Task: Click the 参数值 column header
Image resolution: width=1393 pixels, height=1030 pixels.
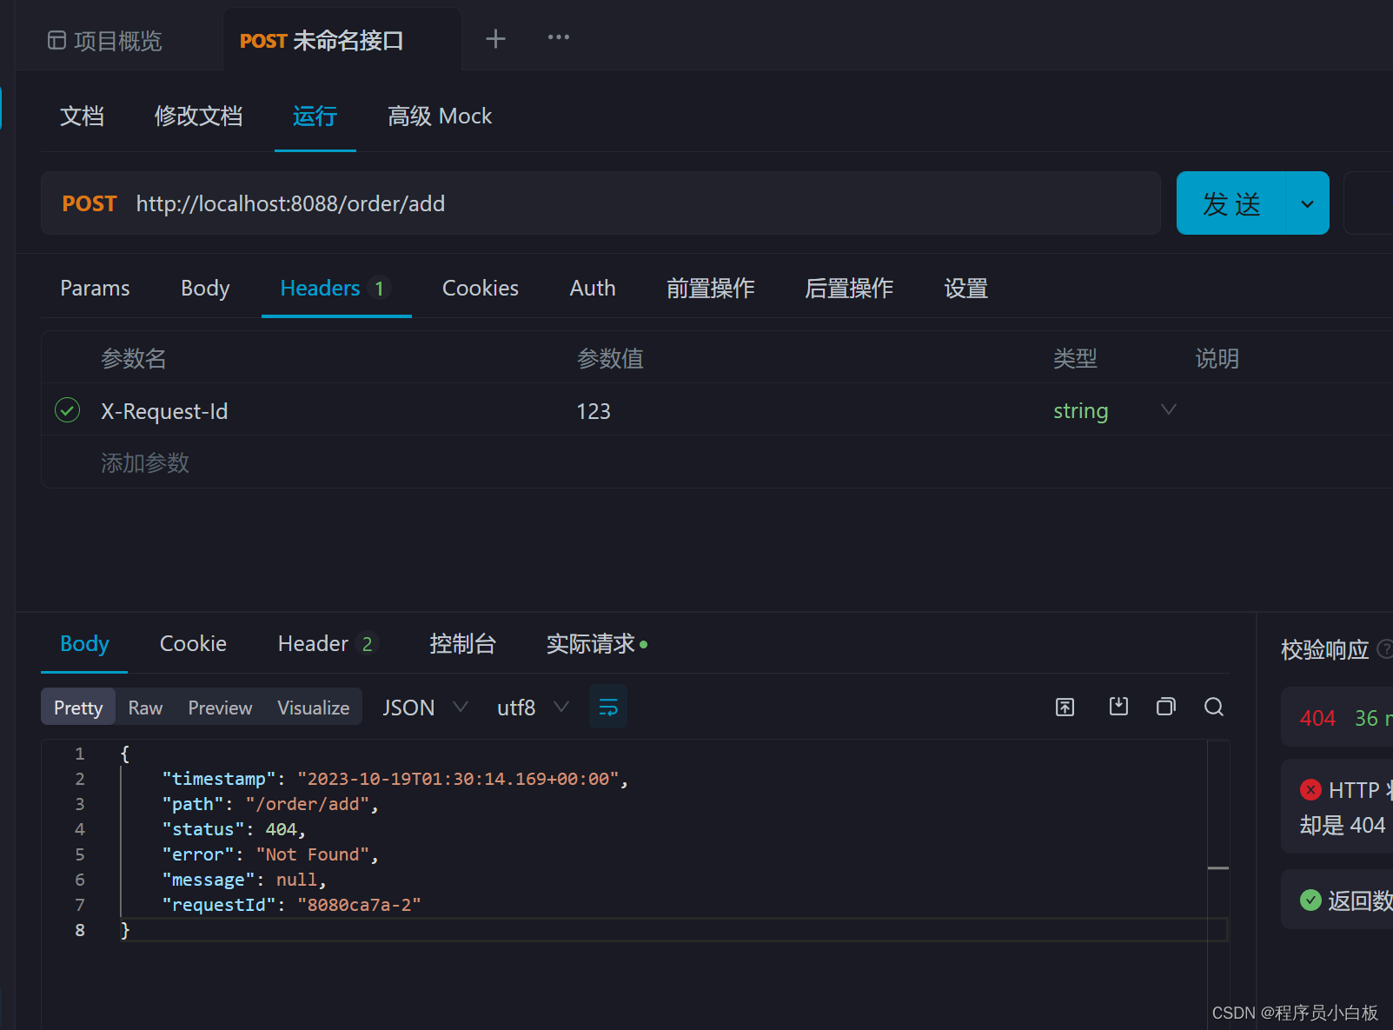Action: pyautogui.click(x=610, y=358)
